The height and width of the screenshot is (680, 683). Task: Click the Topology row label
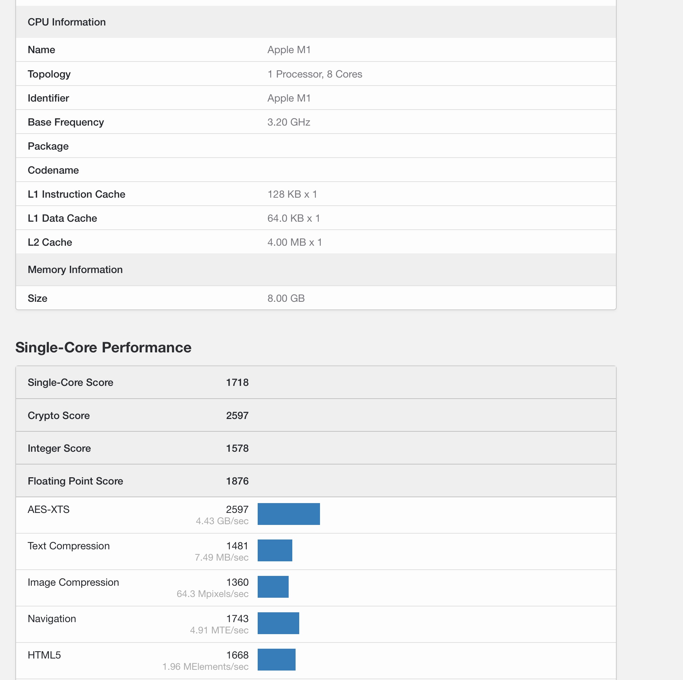click(49, 74)
